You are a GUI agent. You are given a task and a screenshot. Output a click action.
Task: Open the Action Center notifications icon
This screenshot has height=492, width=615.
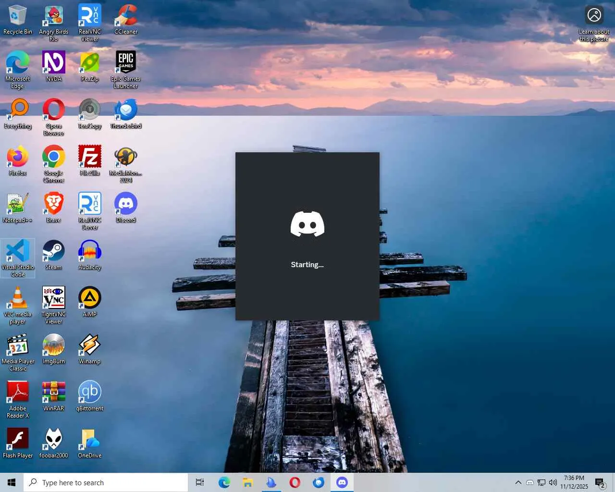(601, 482)
